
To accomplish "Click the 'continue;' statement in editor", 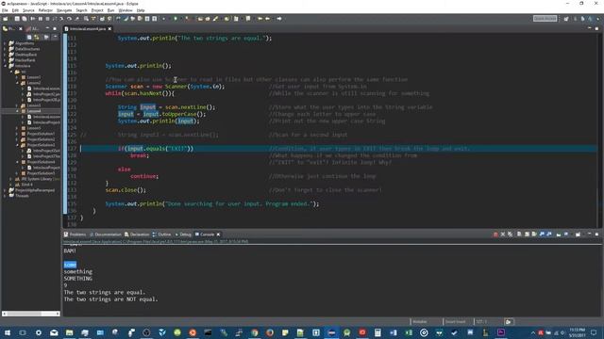I will (x=144, y=176).
